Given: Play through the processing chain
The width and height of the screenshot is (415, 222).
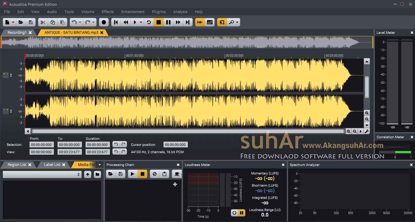Looking at the screenshot, I should point(132,174).
